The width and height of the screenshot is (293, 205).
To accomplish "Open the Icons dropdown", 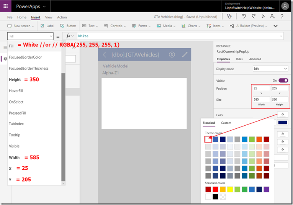I will click(215, 26).
